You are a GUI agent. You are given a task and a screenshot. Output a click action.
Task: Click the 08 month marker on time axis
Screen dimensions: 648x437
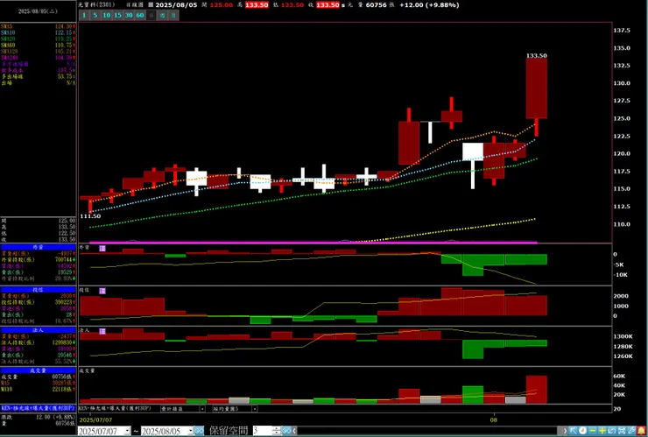pos(494,419)
